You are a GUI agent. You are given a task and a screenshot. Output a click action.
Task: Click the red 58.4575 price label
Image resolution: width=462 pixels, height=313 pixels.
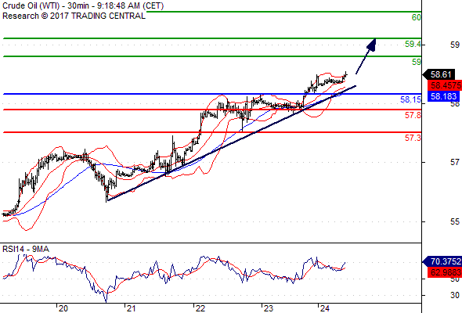(x=445, y=85)
